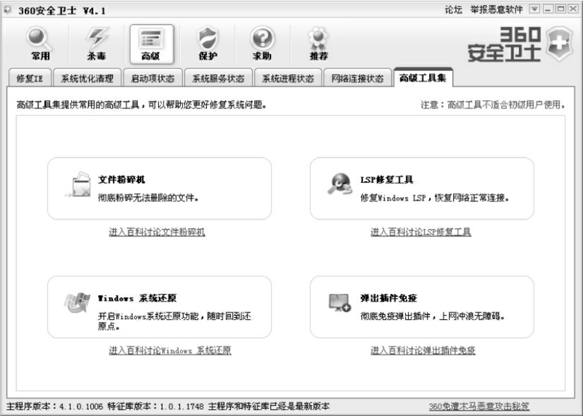This screenshot has height=416, width=583.
Task: Switch to the 修复IE tab
Action: [x=29, y=78]
